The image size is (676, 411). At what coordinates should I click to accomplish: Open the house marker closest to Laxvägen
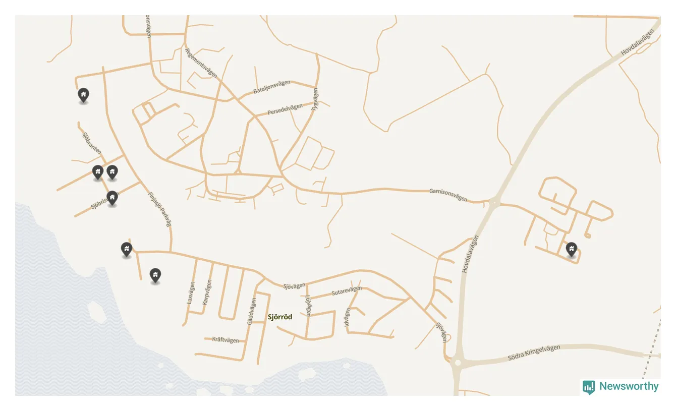click(x=155, y=276)
